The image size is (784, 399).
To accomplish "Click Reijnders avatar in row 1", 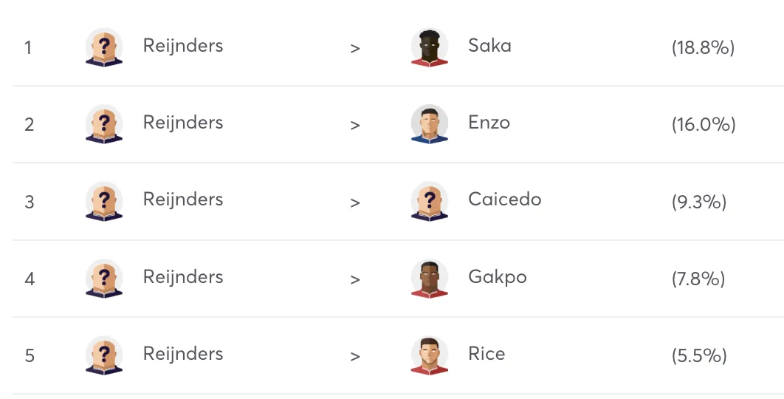I will 104,48.
